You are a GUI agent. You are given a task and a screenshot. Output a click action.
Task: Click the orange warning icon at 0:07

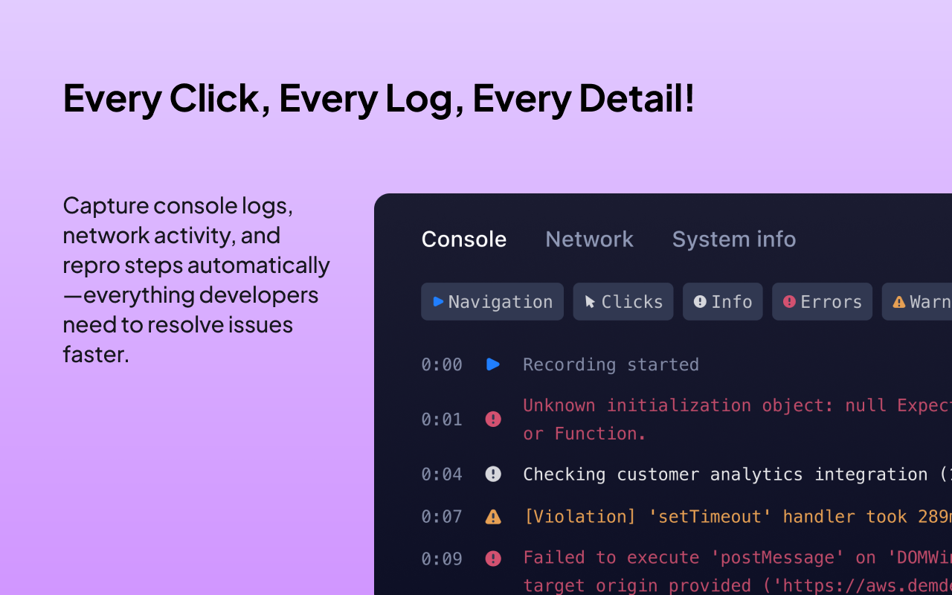click(492, 516)
